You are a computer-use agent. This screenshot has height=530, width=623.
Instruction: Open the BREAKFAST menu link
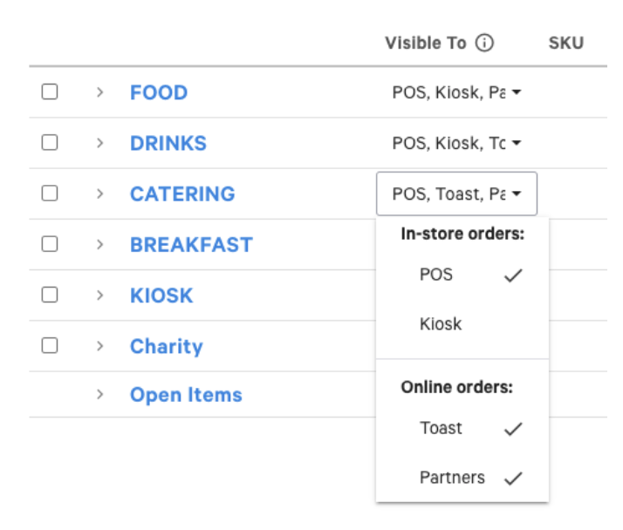click(x=191, y=245)
